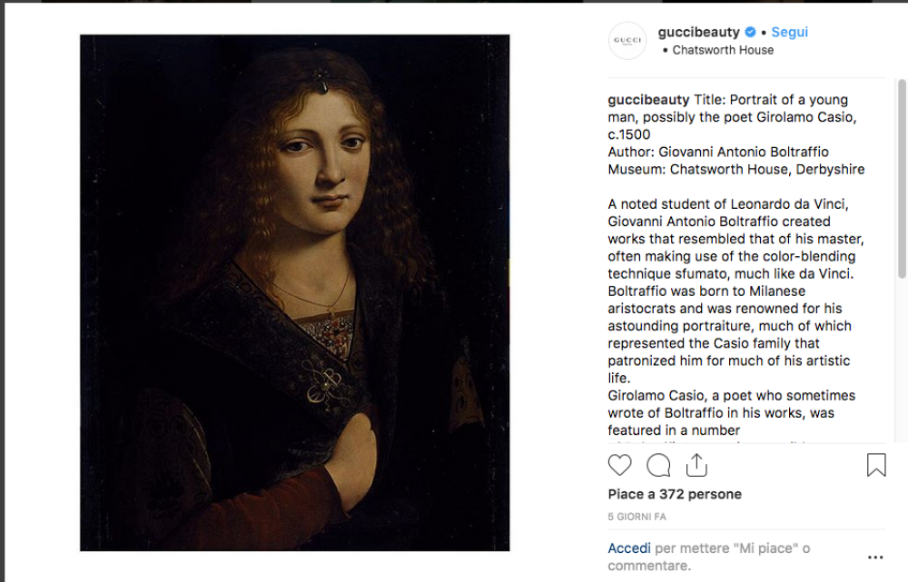
Task: Click guccibeauty username in the caption
Action: (x=648, y=100)
